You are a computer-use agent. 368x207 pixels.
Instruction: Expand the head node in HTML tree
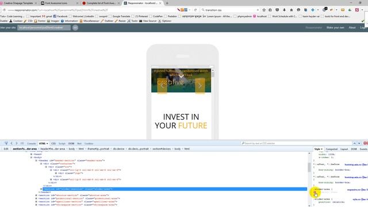click(31, 154)
